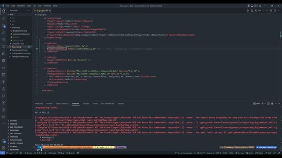The image size is (282, 158).
Task: Click the Run file play icon
Action: [x=248, y=11]
